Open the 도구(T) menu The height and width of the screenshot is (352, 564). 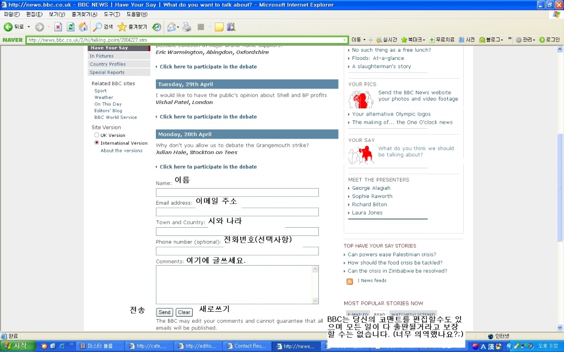(x=112, y=14)
